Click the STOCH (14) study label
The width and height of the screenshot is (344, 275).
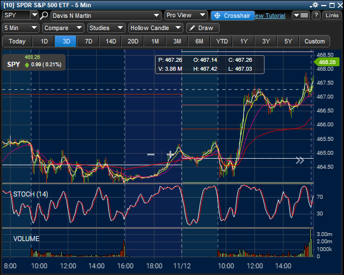point(31,194)
